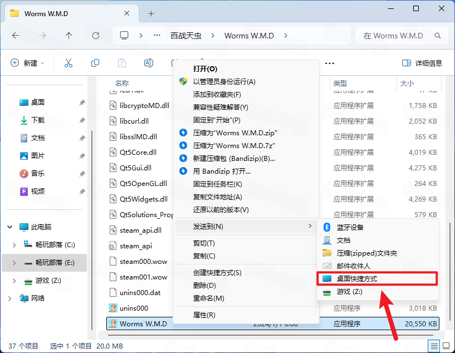Choose Properties (属性) in context menu
This screenshot has width=455, height=353.
point(246,315)
